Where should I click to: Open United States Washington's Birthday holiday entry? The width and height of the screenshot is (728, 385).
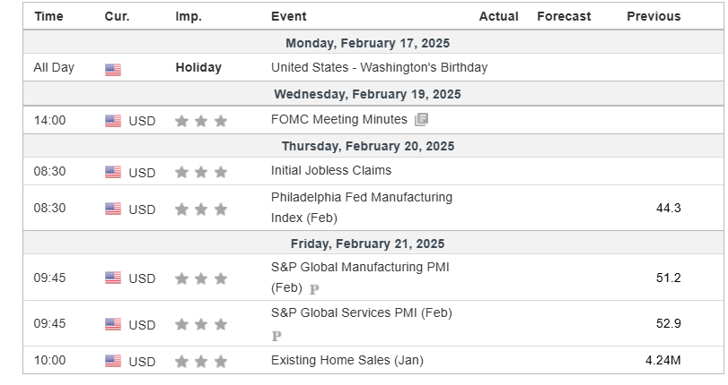(x=380, y=68)
